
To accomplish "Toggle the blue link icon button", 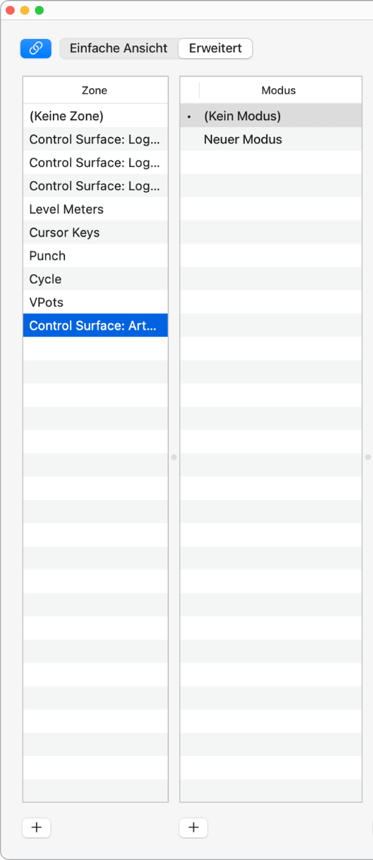I will point(36,49).
